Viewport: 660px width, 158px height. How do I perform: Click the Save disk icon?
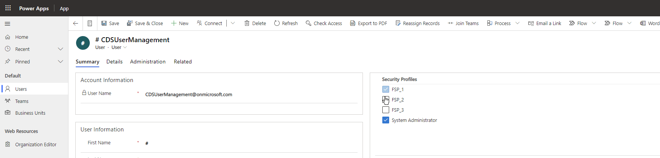coord(104,23)
